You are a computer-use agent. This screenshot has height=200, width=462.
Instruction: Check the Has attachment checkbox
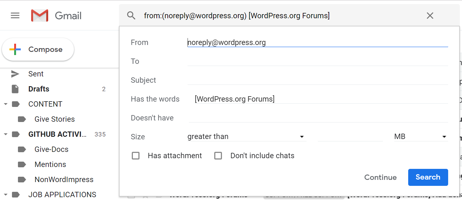136,156
